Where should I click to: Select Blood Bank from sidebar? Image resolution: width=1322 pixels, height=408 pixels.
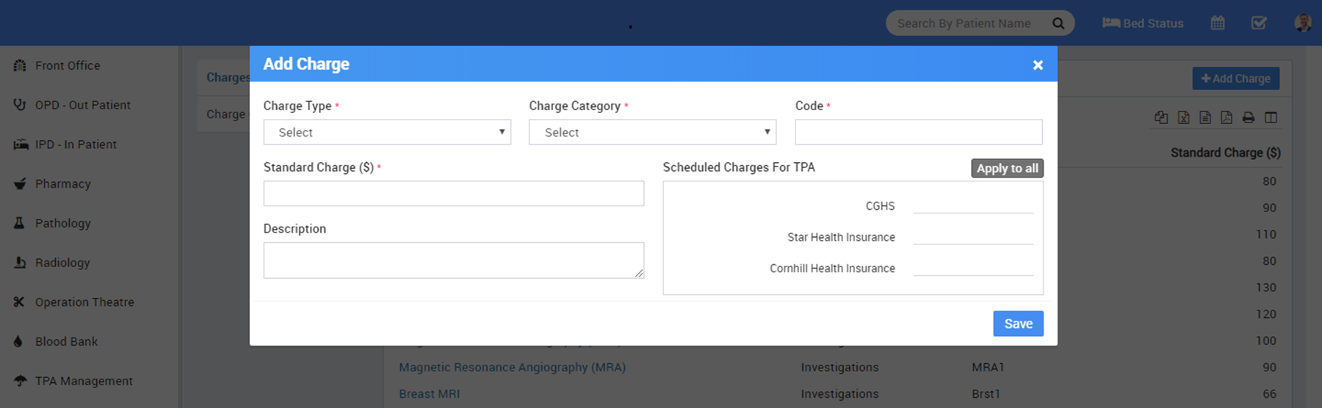click(66, 342)
